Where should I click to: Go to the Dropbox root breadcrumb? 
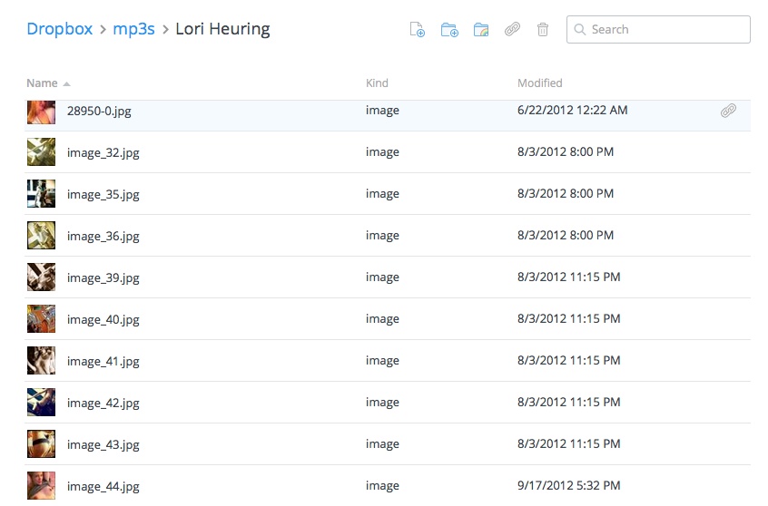(x=60, y=29)
